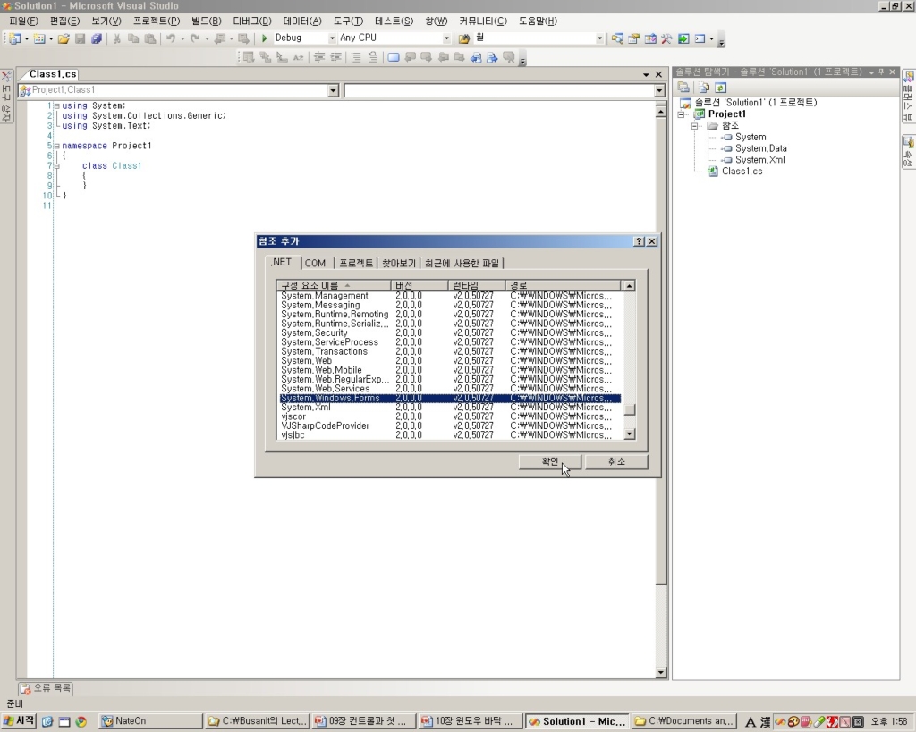Screen dimensions: 916x732
Task: Collapse the Project1 tree node
Action: [x=681, y=114]
